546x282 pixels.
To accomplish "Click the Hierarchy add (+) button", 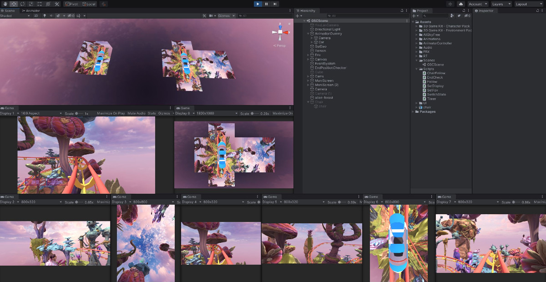I will click(x=298, y=16).
